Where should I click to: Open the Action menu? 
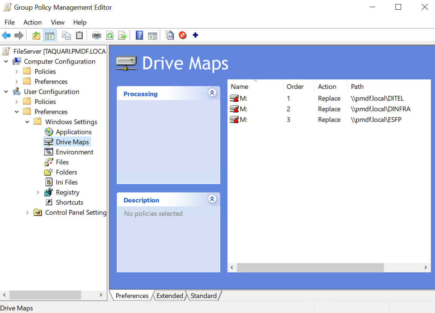point(32,22)
